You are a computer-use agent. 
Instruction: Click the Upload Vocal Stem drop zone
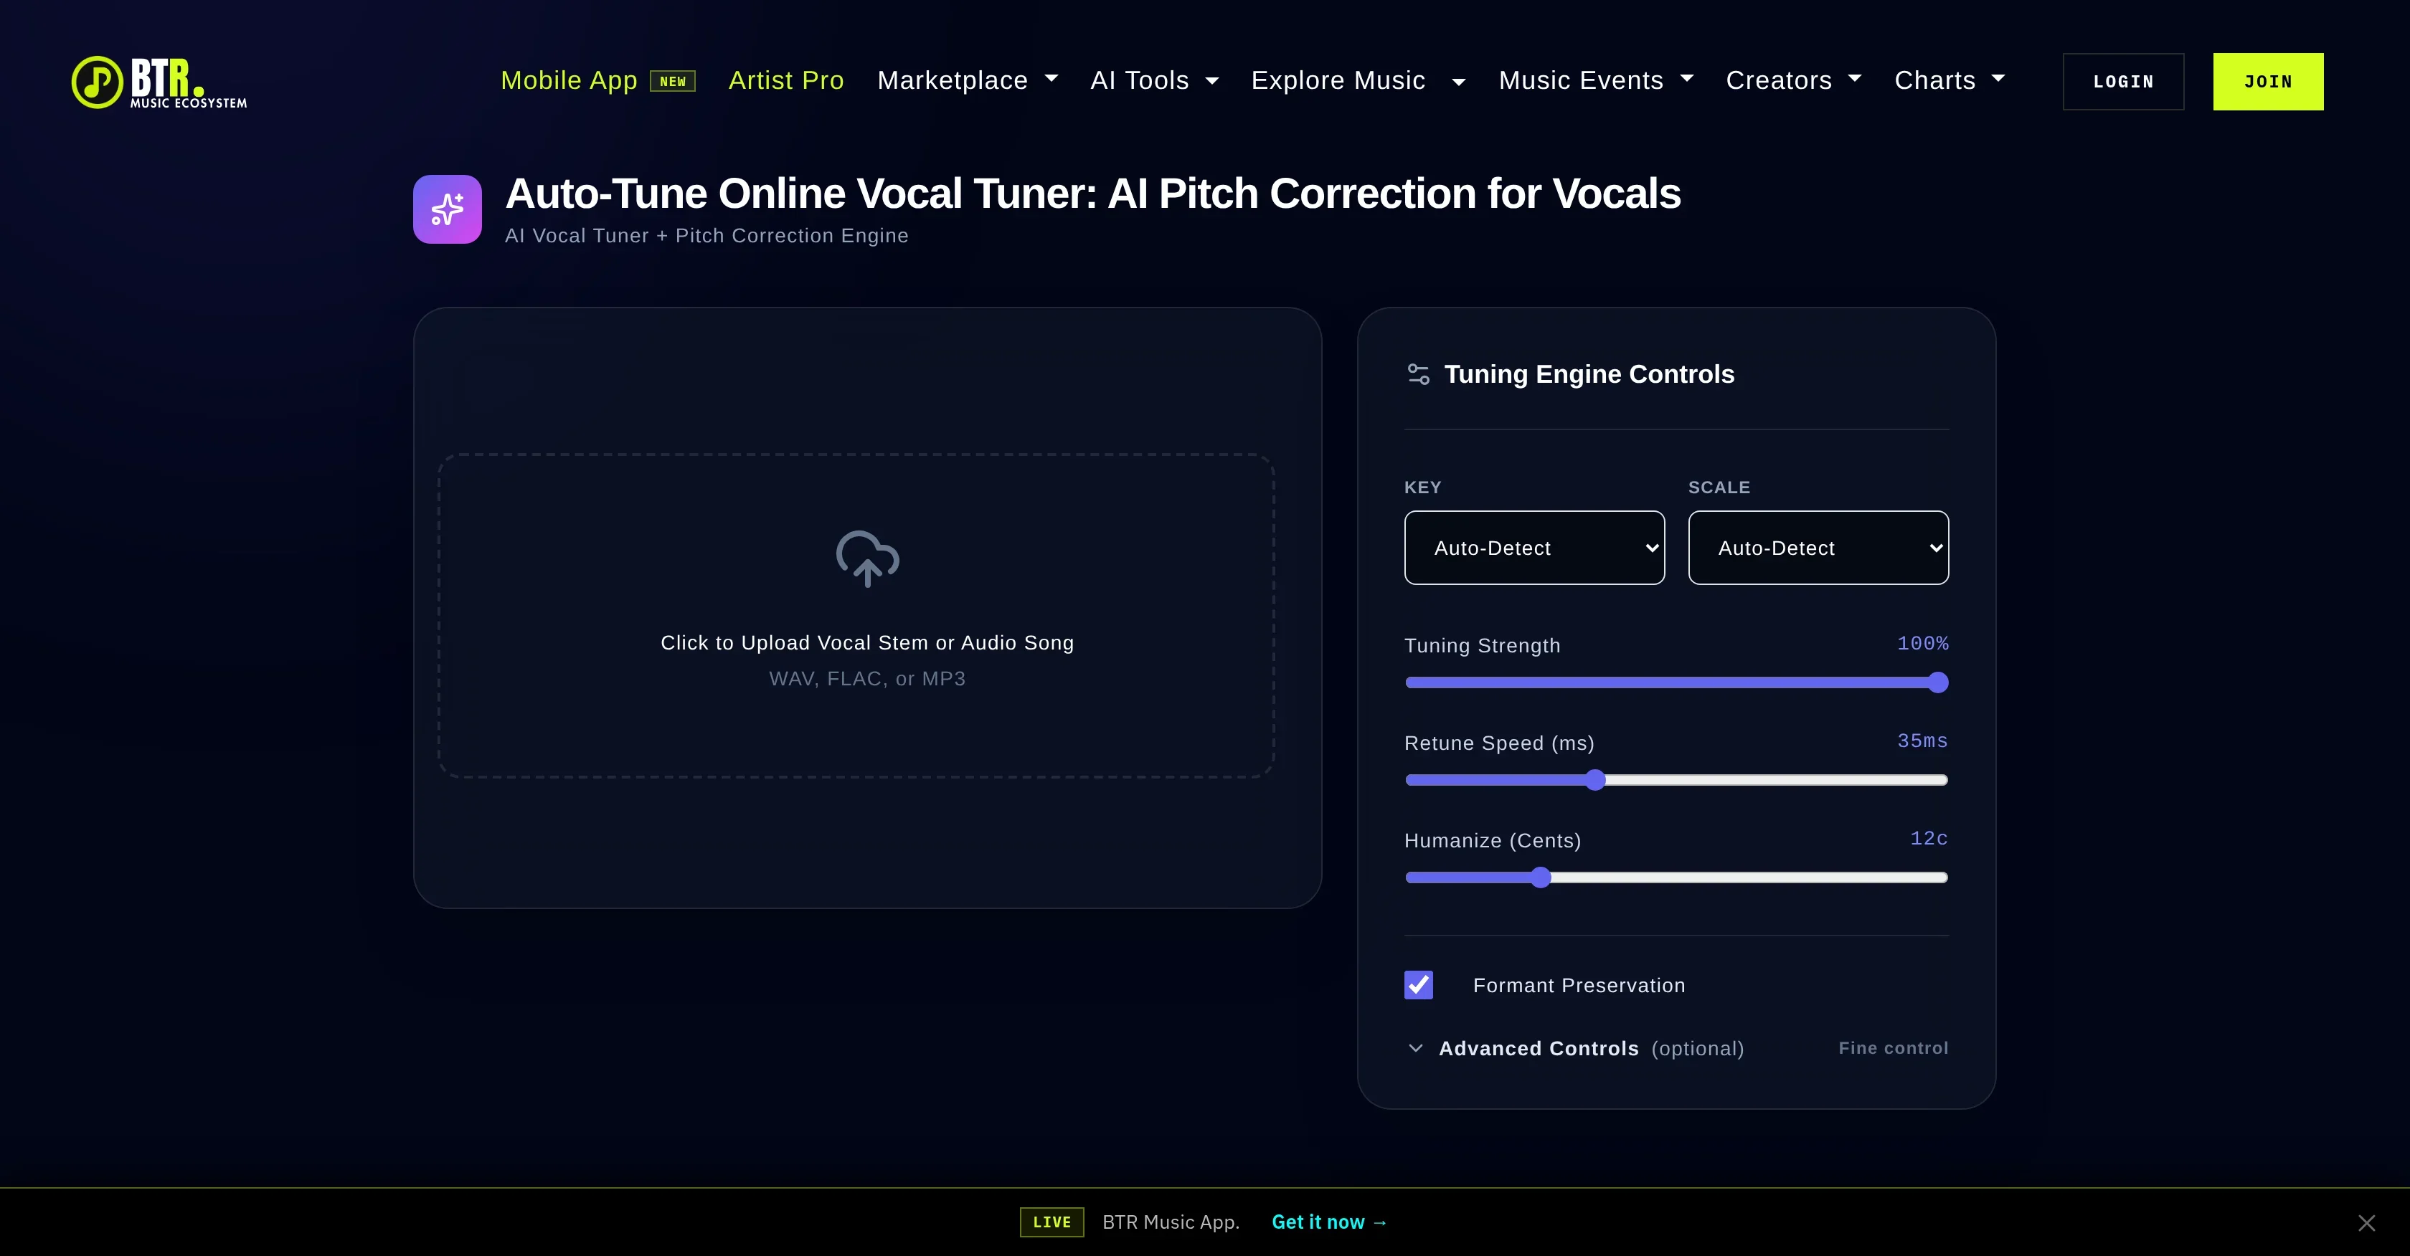tap(856, 617)
